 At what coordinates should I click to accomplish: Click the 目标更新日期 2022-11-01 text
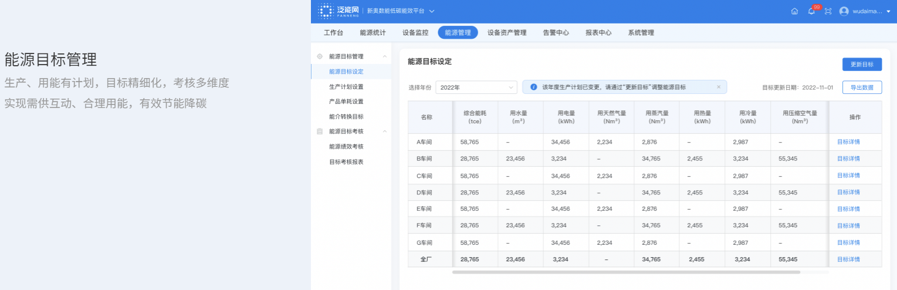(797, 87)
